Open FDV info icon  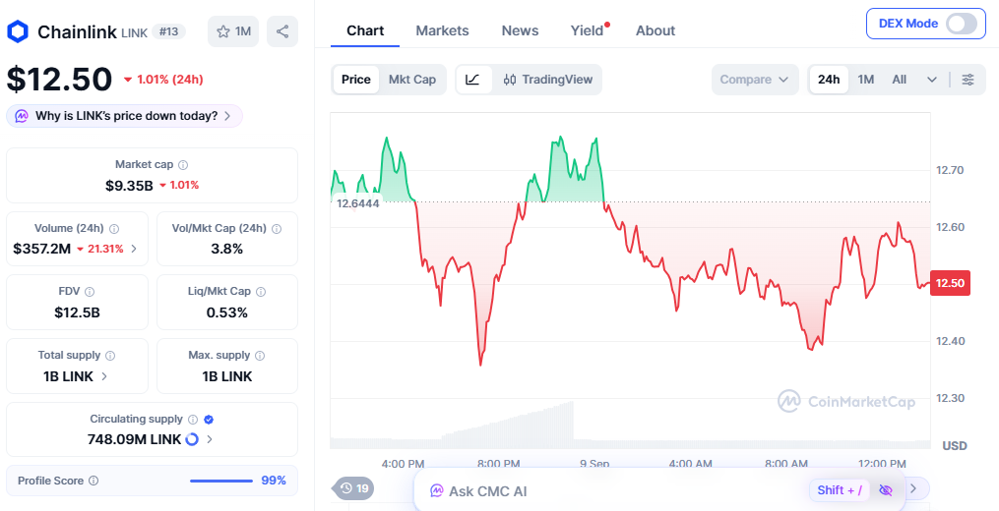point(90,292)
